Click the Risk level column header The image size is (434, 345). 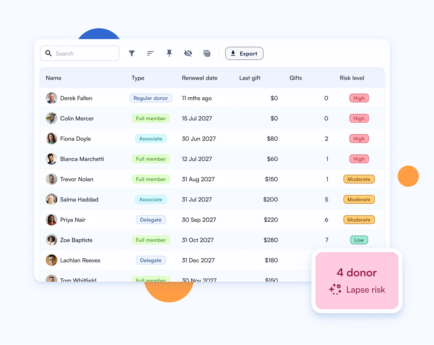tap(352, 78)
